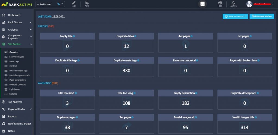Click the Add project icon
Image resolution: width=278 pixels, height=135 pixels.
click(87, 3)
